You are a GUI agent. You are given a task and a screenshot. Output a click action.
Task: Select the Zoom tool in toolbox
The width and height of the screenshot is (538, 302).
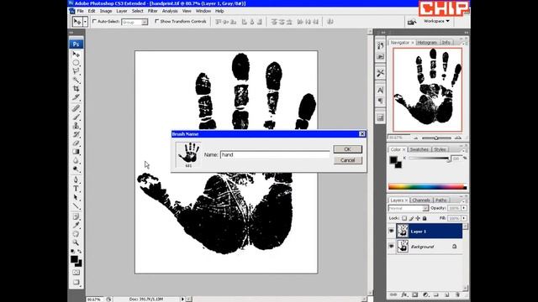point(76,242)
